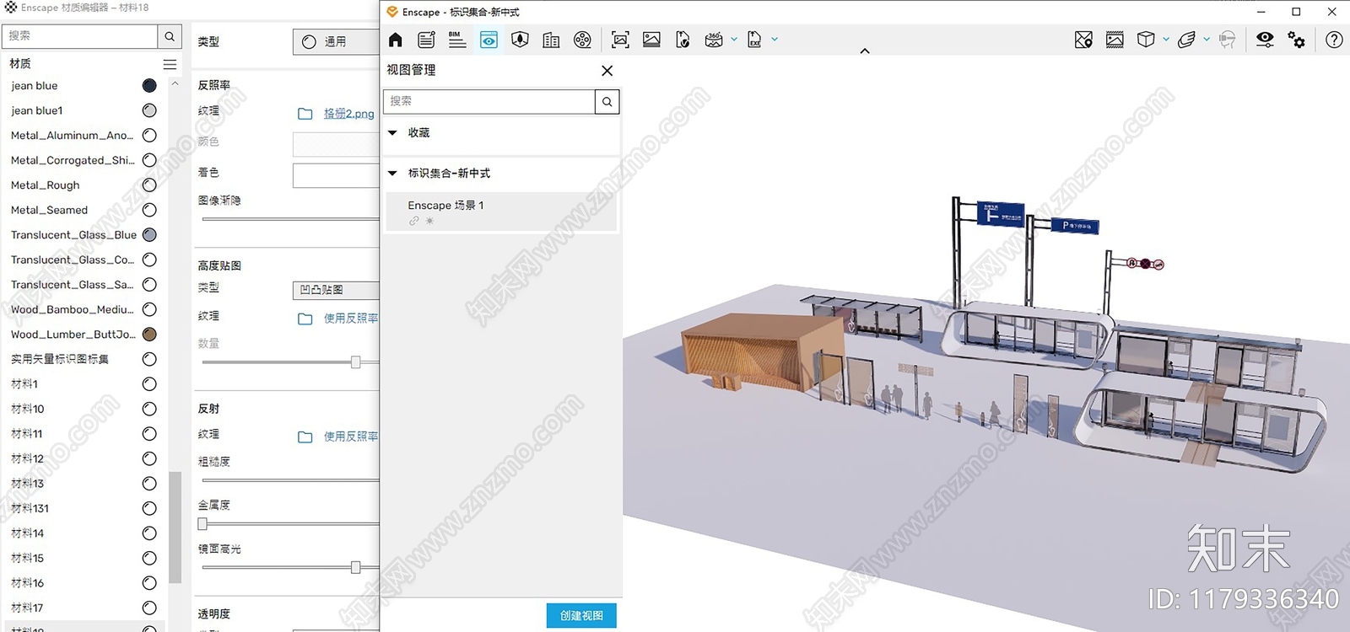
Task: Click the sun icon under Enscape 场景 1
Action: click(429, 221)
